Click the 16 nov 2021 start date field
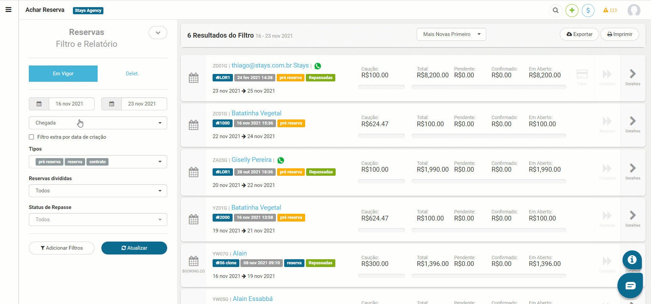The height and width of the screenshot is (304, 651). coord(69,104)
